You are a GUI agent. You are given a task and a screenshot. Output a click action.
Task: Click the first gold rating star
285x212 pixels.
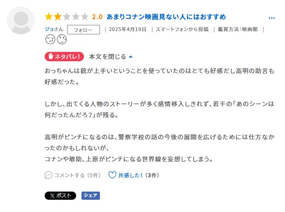[49, 17]
